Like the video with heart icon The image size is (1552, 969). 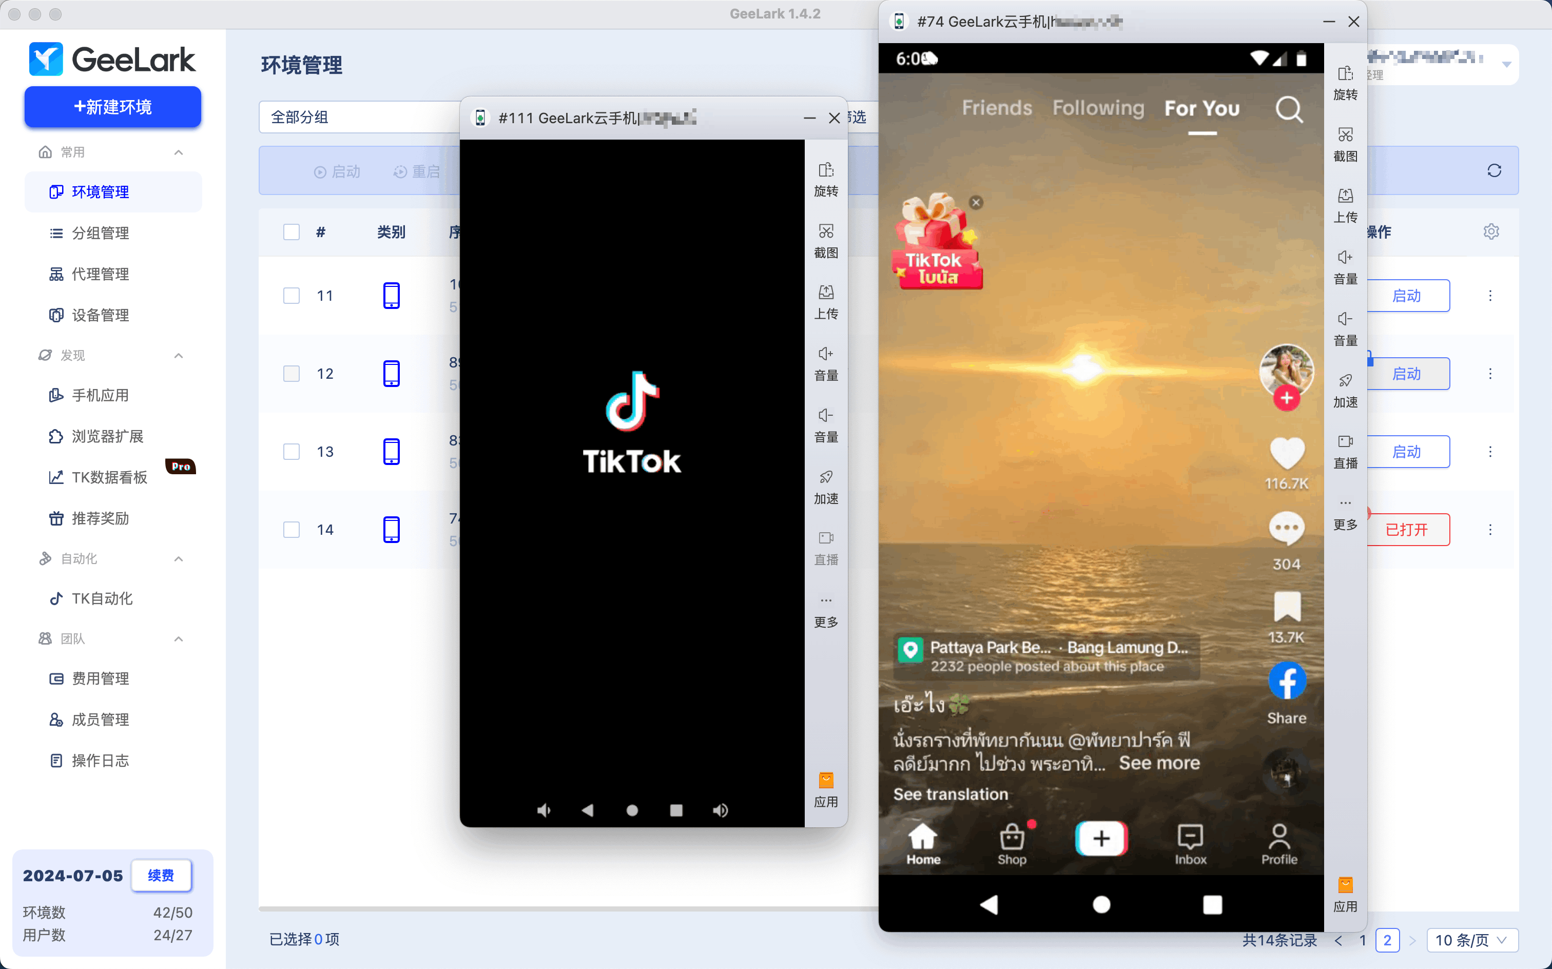pos(1286,453)
